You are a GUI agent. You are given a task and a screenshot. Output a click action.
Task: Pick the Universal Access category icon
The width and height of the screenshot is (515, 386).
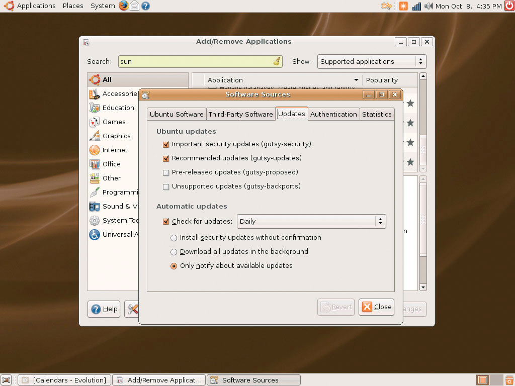pyautogui.click(x=95, y=235)
